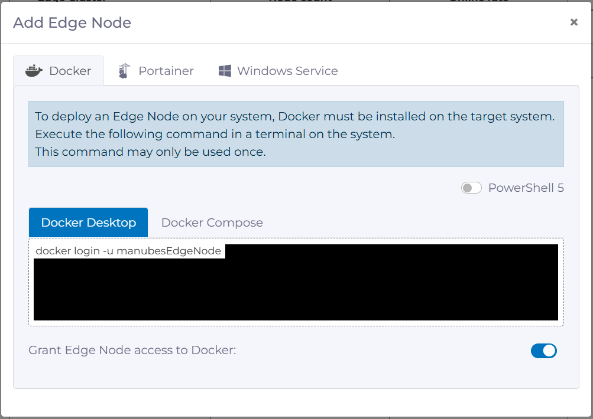Click the Docker icon on the active tab
This screenshot has width=593, height=419.
click(33, 70)
